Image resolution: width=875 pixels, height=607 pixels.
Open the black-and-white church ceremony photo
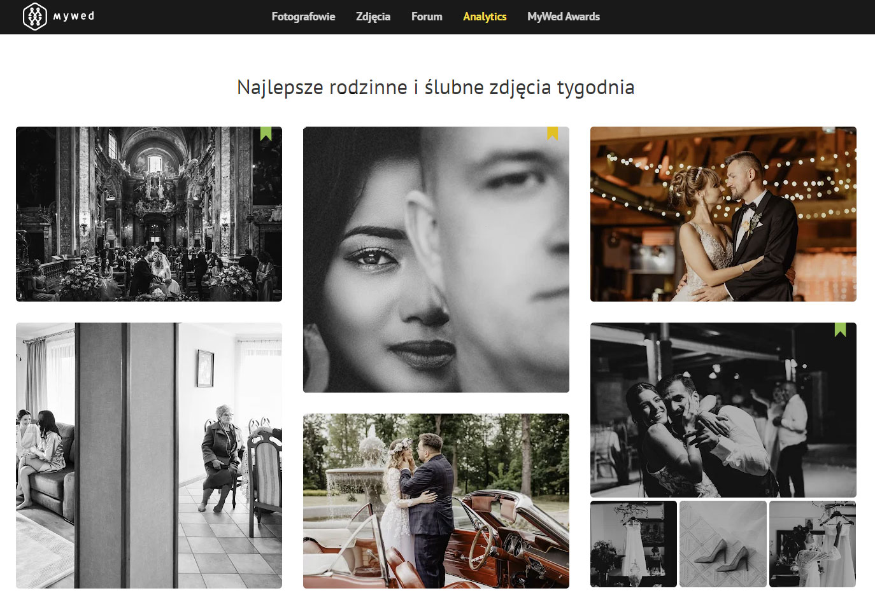tap(148, 214)
